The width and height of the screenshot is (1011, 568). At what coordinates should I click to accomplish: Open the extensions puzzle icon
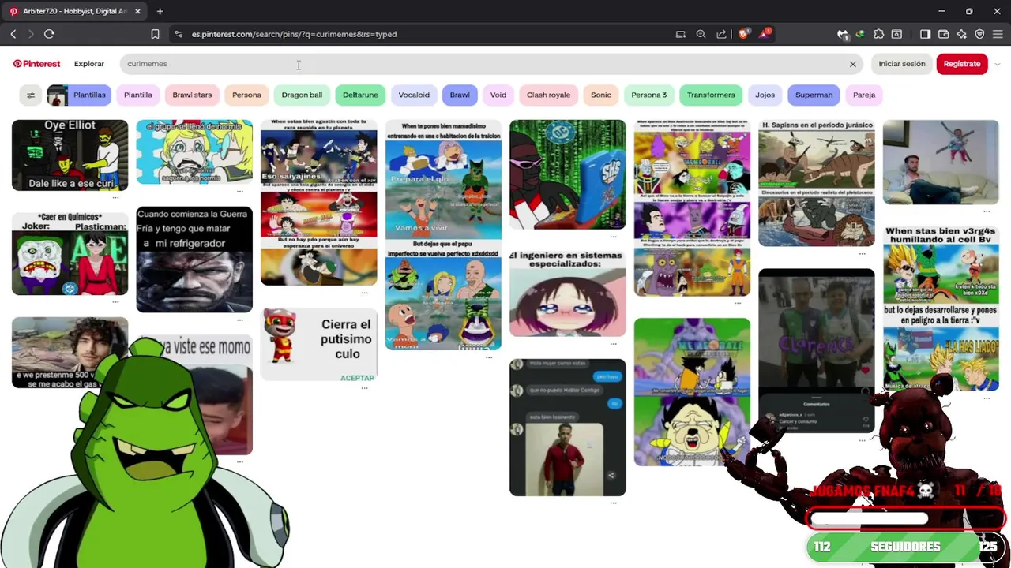click(x=878, y=34)
